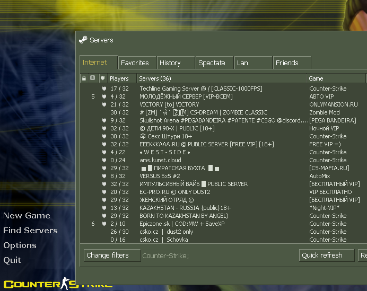367x291 pixels.
Task: Select ПИРАТСКАЯ БУХТА server
Action: coord(223,168)
